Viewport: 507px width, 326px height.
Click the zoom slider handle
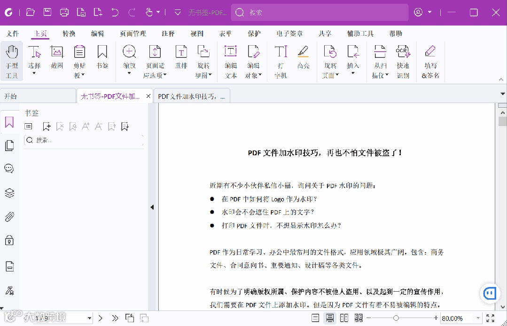click(x=396, y=318)
